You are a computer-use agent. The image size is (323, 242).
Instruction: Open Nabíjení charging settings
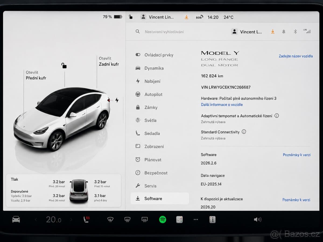click(x=160, y=81)
